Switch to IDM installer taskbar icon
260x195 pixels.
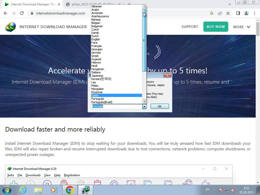tap(86, 190)
